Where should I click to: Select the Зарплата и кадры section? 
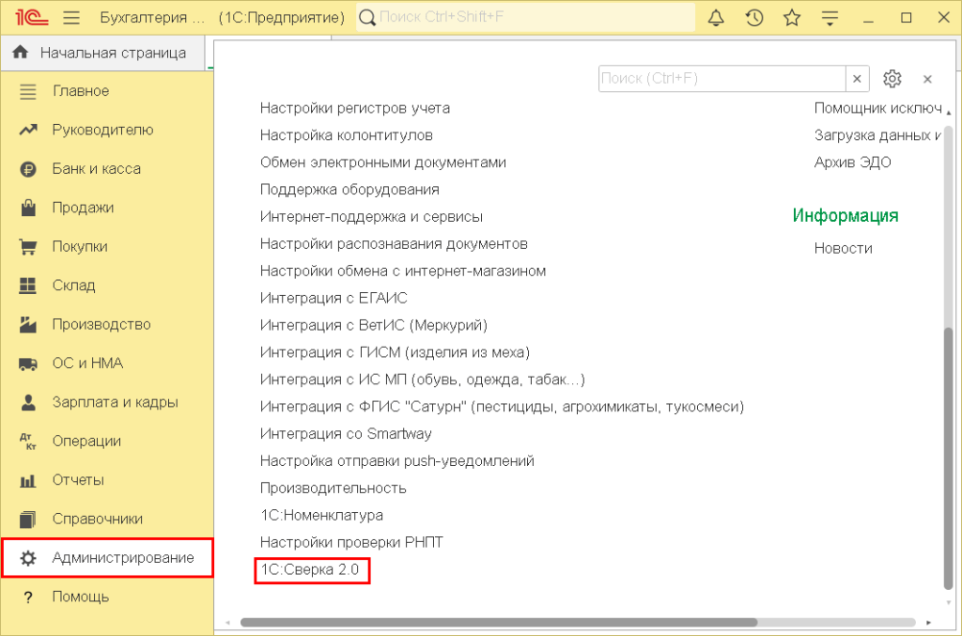[x=115, y=402]
